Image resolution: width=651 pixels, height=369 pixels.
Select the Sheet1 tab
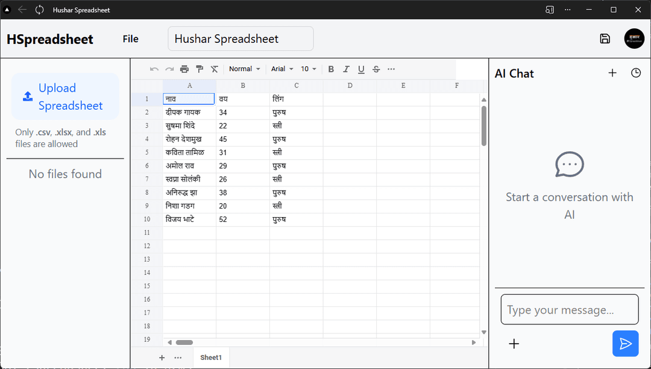pos(211,358)
